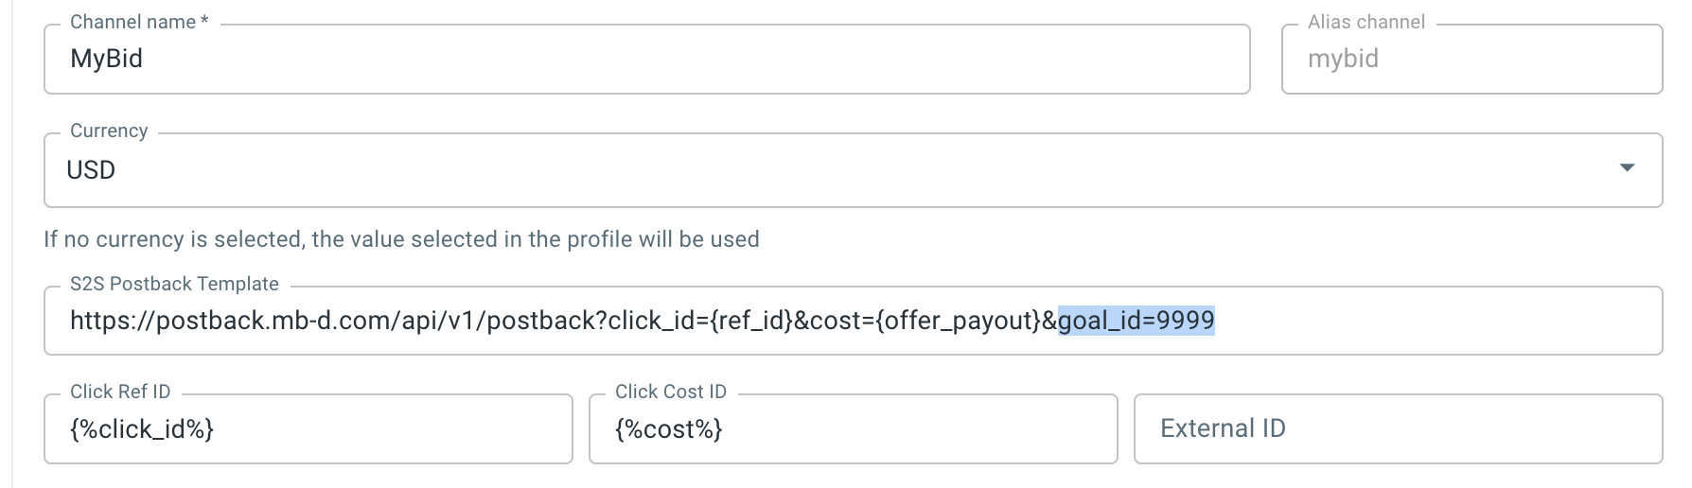Select the USD currency value text
The height and width of the screenshot is (488, 1692).
click(x=91, y=170)
